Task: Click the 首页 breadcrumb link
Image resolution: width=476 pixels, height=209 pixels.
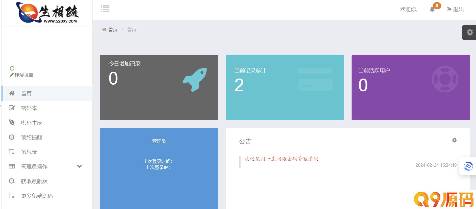Action: pyautogui.click(x=113, y=30)
